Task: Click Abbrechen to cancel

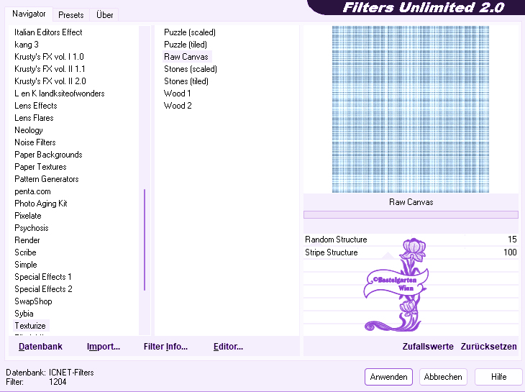Action: click(x=442, y=377)
